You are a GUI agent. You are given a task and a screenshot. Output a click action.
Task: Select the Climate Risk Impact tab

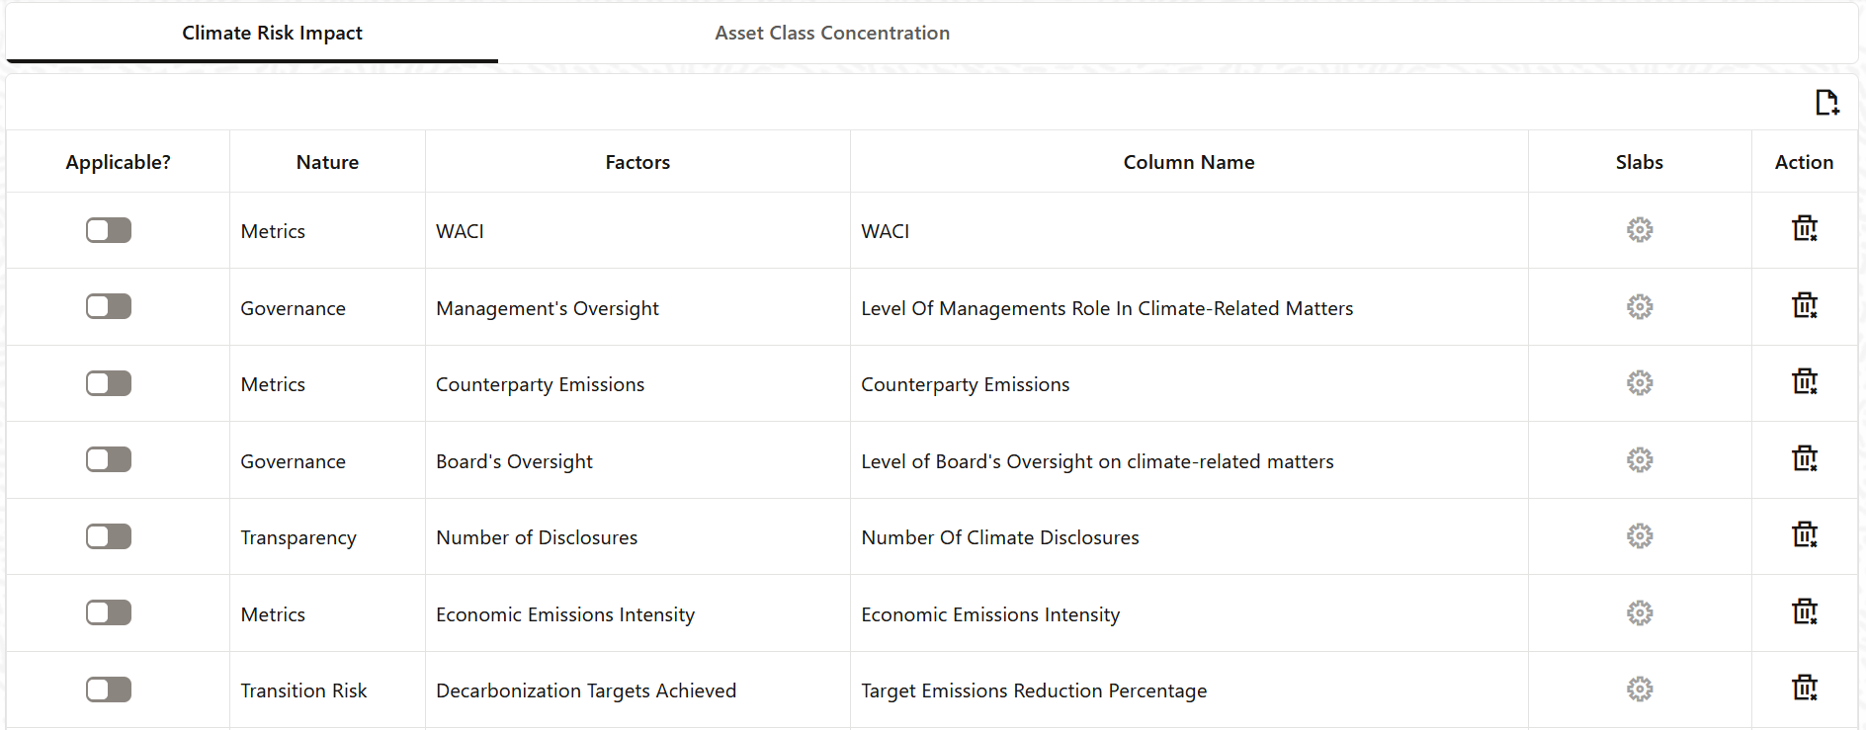(x=271, y=33)
